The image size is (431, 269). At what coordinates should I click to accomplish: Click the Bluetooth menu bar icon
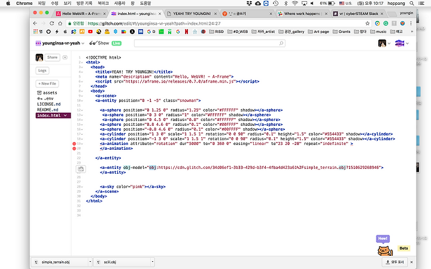[x=286, y=4]
